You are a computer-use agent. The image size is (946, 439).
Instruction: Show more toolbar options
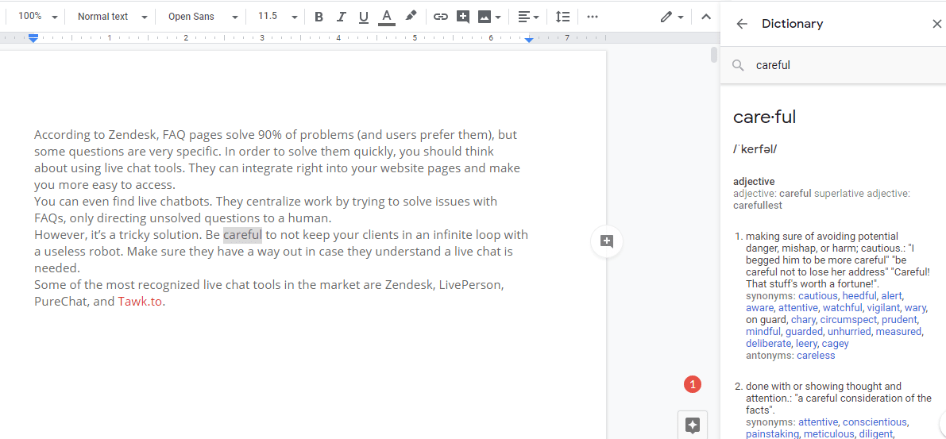(x=593, y=17)
